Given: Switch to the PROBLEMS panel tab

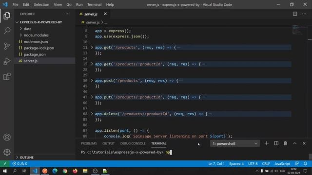Looking at the screenshot, I should tap(89, 143).
